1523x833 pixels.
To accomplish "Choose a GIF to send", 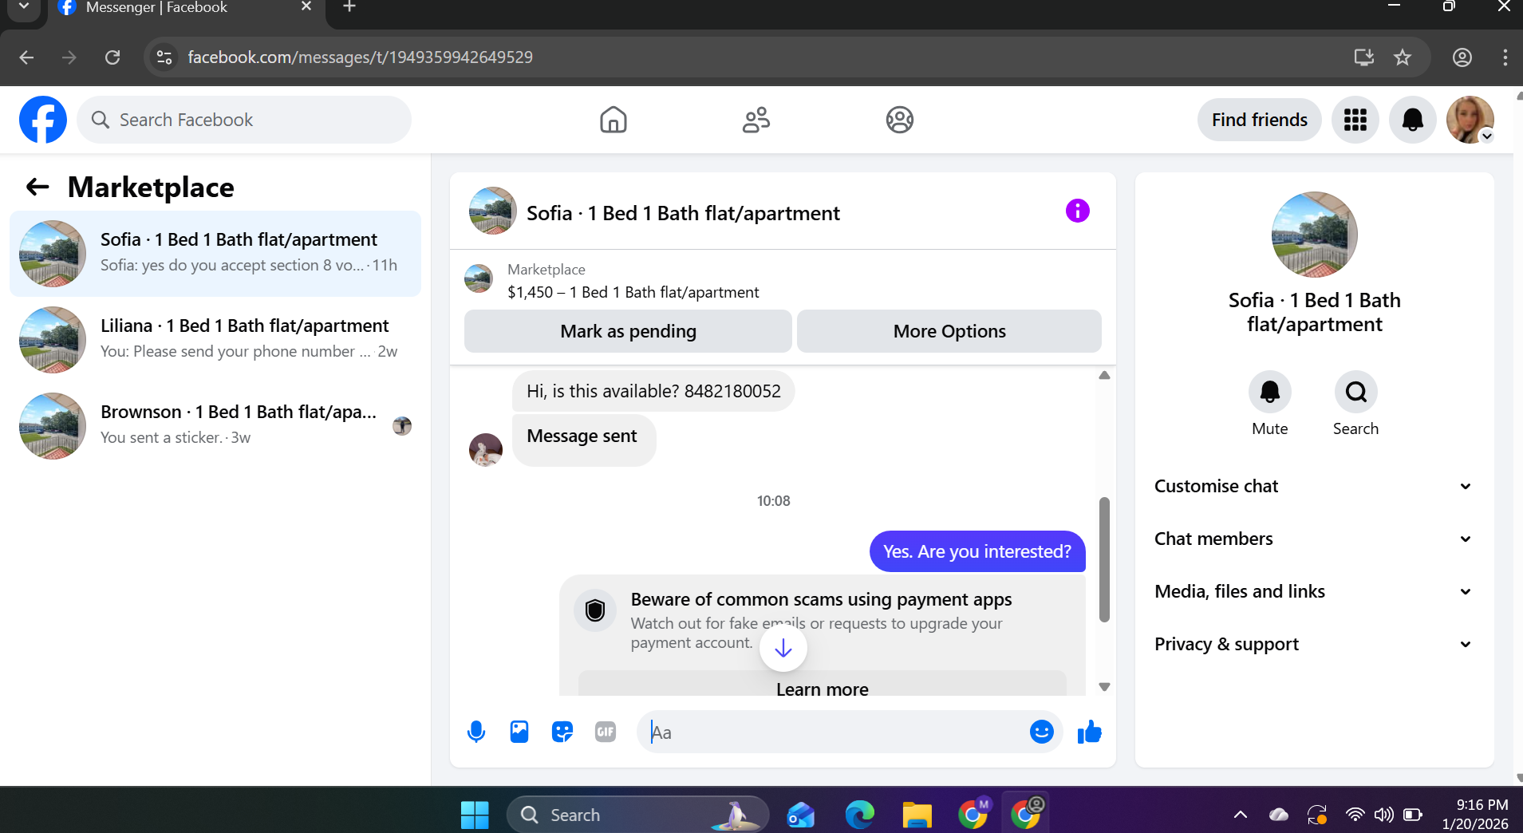I will click(606, 732).
